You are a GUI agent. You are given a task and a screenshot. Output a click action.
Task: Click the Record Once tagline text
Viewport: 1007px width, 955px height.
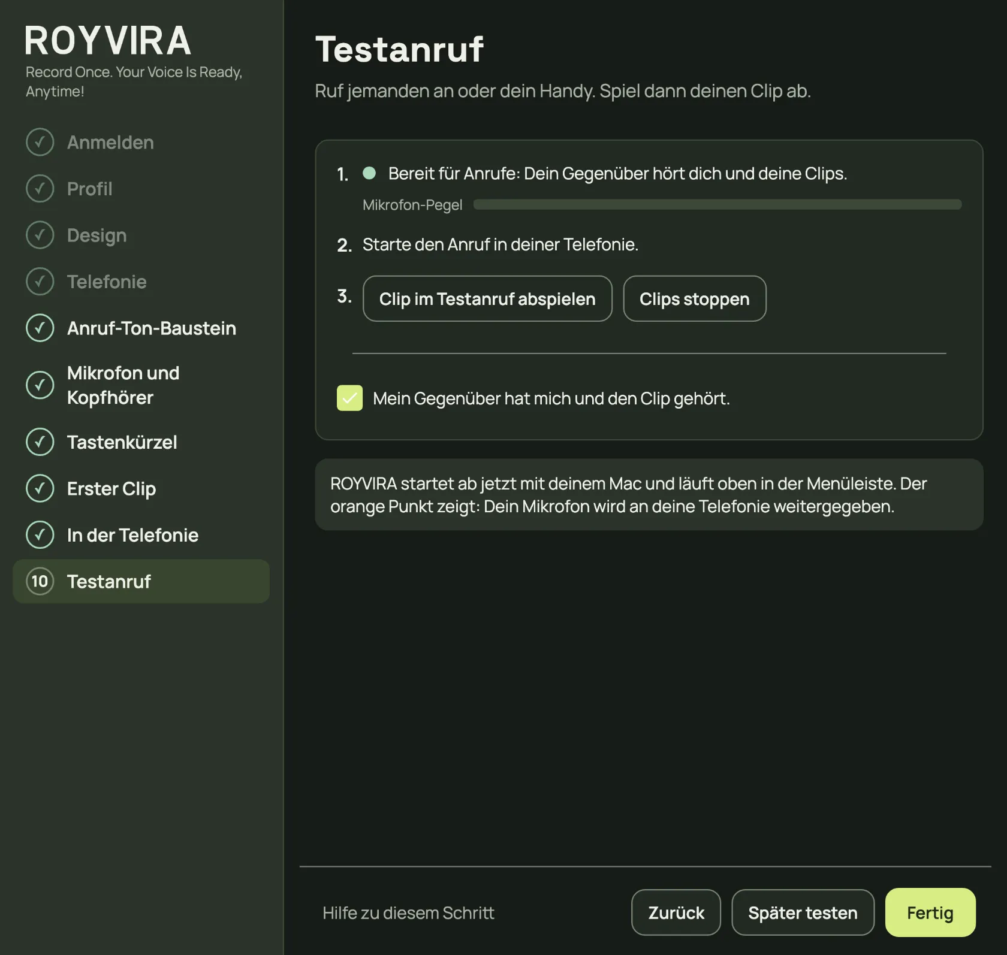point(134,81)
